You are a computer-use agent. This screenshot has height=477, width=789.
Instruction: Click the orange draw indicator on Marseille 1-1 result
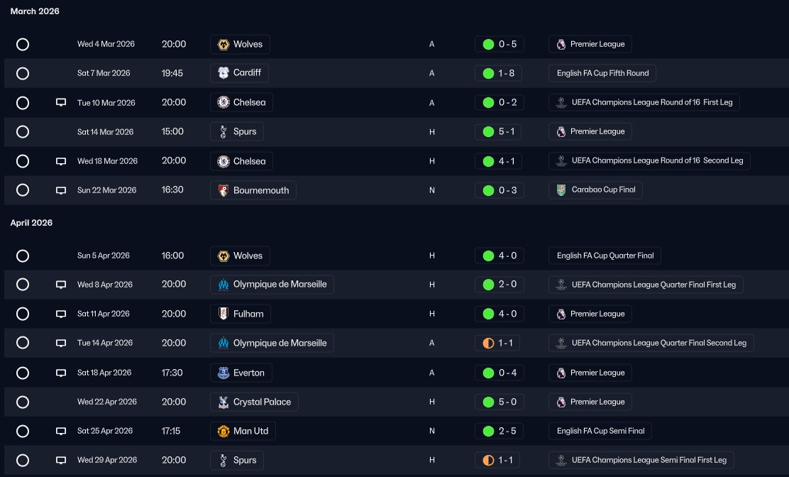(x=488, y=343)
